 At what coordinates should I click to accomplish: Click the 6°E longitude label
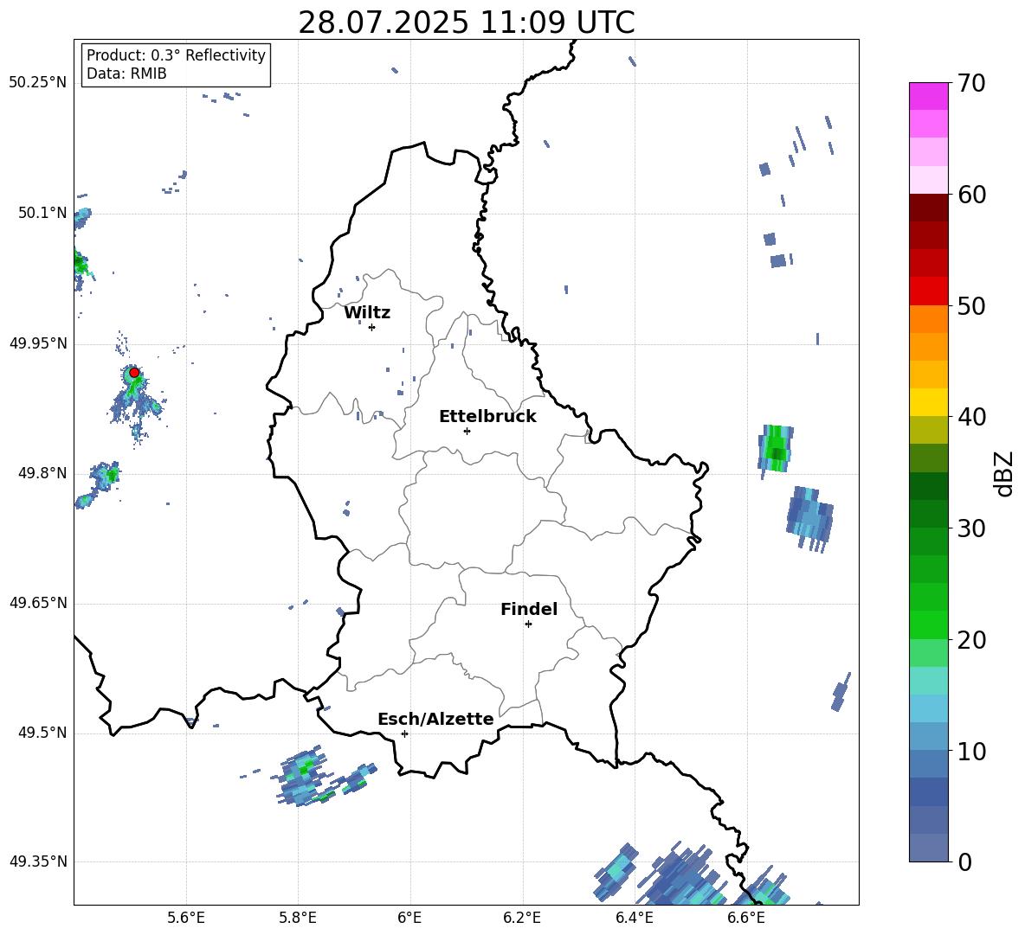[409, 918]
